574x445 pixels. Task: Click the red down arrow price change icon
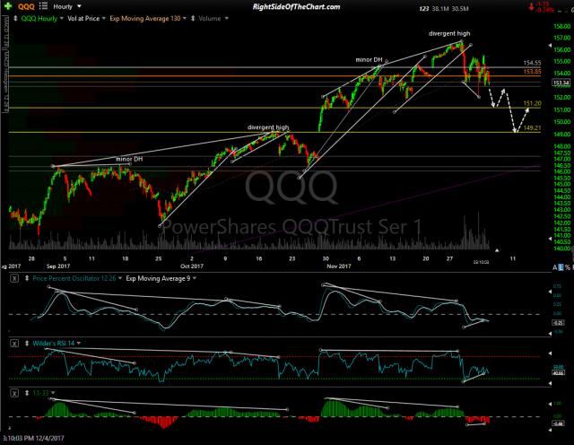coord(531,6)
